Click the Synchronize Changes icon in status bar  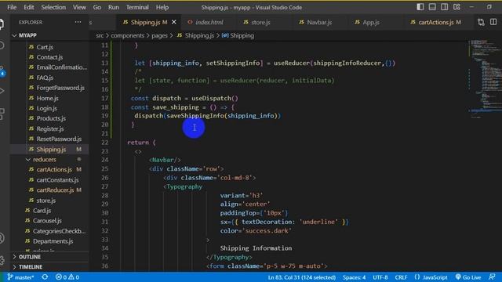[x=45, y=277]
